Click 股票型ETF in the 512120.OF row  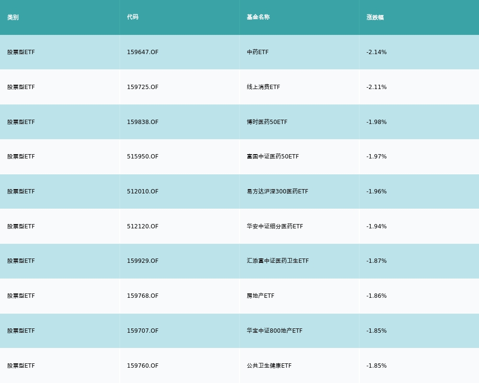click(21, 226)
